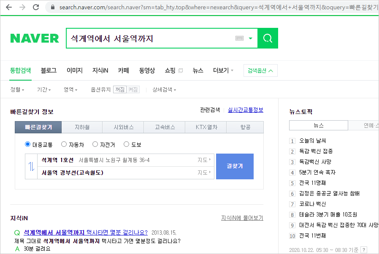The image size is (379, 254).
Task: Click the browser forward arrow
Action: tap(22, 7)
